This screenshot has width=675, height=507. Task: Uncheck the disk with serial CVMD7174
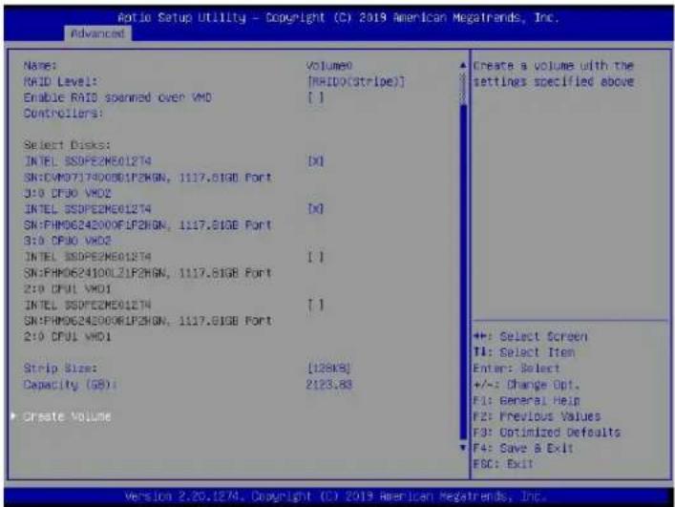click(x=316, y=161)
